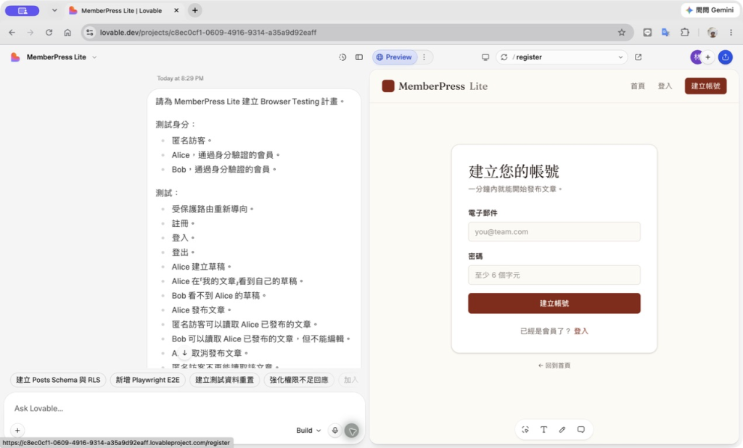Click the 強化權限不足回應 suggestion chip

click(299, 380)
